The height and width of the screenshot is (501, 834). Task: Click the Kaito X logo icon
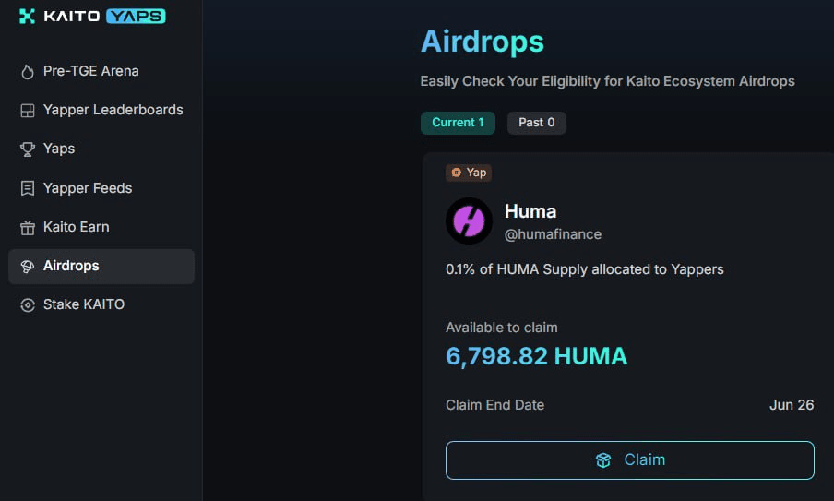[x=27, y=16]
